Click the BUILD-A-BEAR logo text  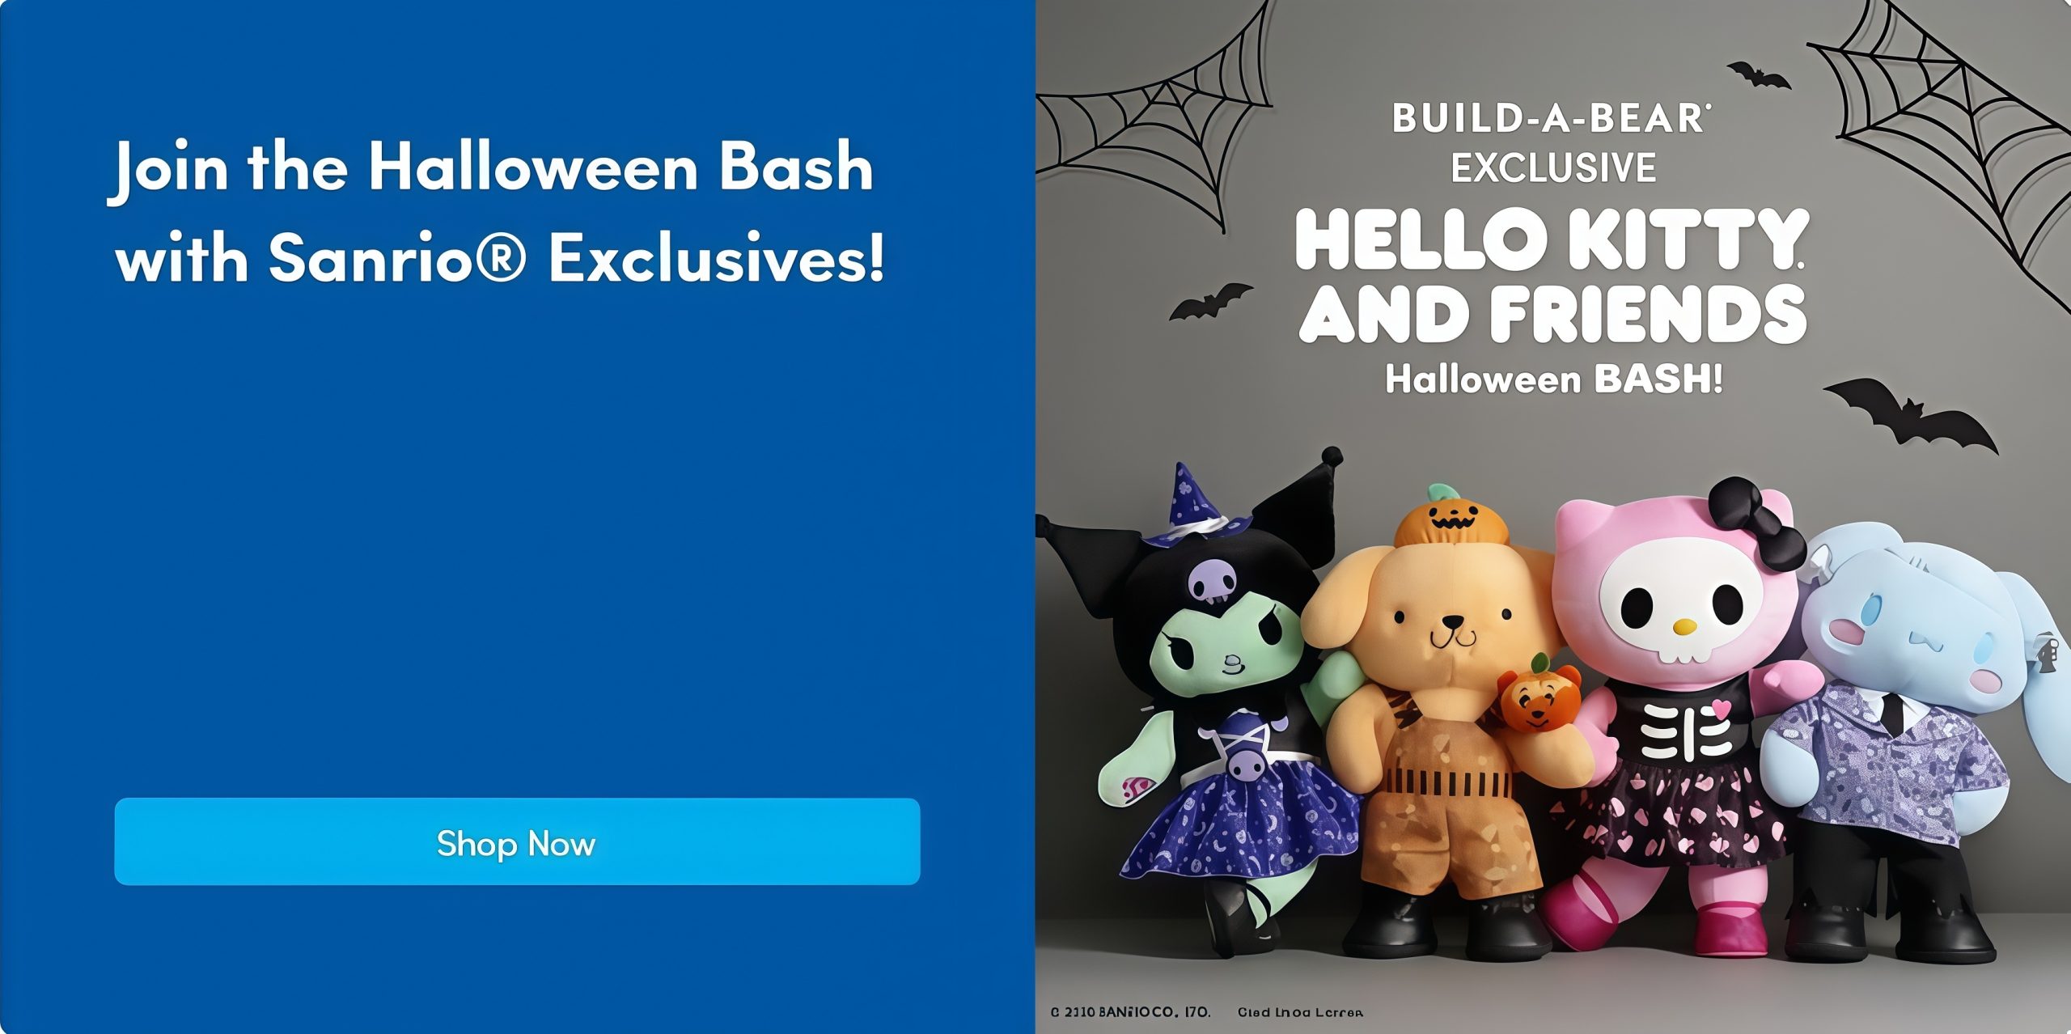click(x=1551, y=119)
